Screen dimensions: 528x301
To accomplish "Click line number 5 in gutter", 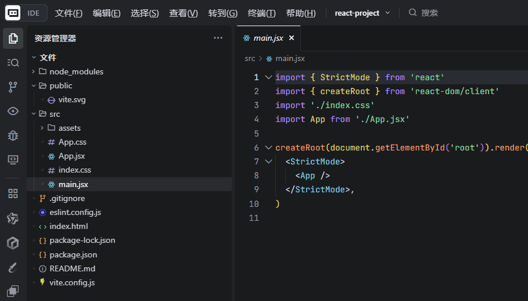I will (x=256, y=134).
